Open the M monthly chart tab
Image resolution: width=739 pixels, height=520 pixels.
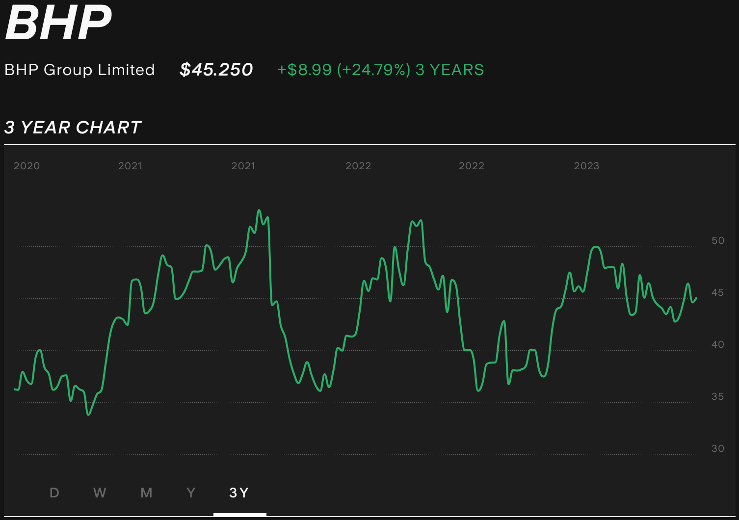(146, 493)
